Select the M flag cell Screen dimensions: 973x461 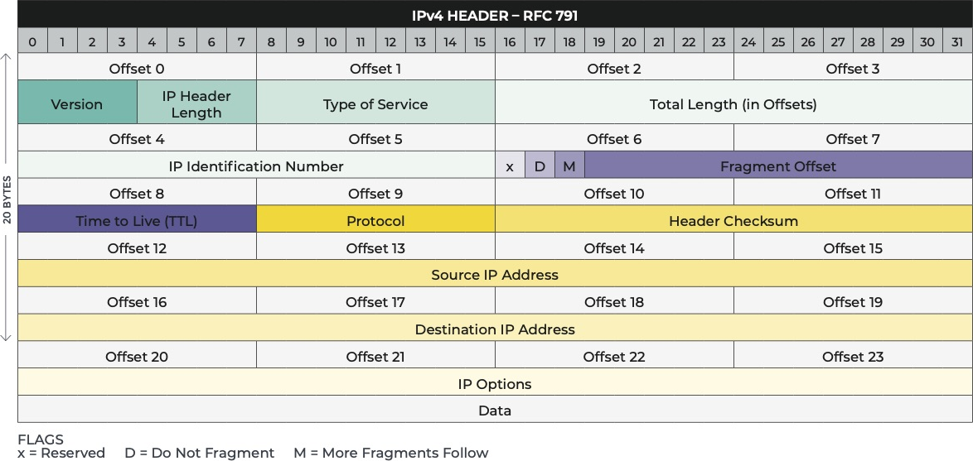[x=569, y=166]
